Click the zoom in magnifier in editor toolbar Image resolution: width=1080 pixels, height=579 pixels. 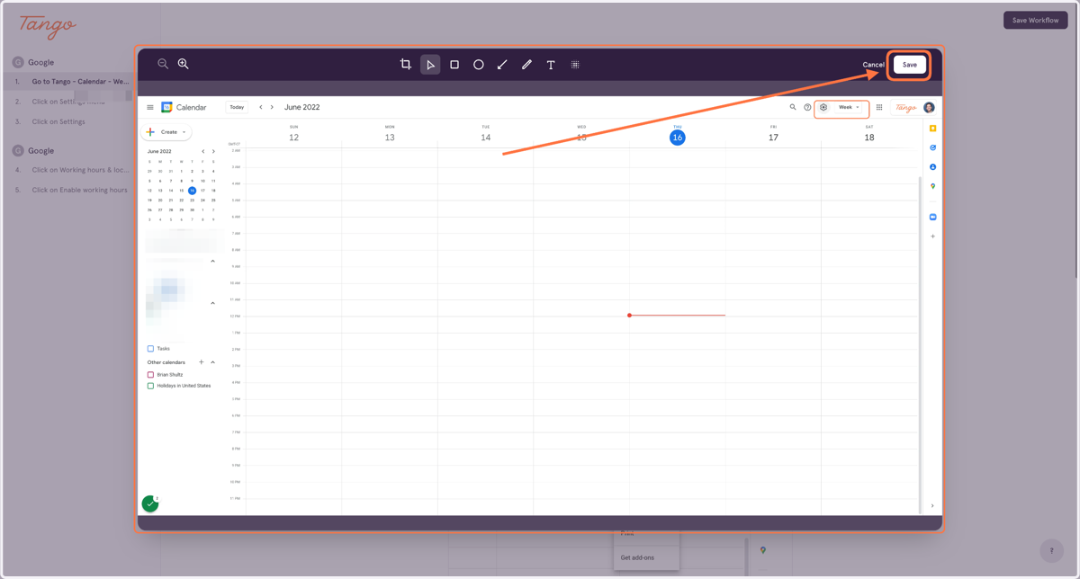pyautogui.click(x=183, y=64)
